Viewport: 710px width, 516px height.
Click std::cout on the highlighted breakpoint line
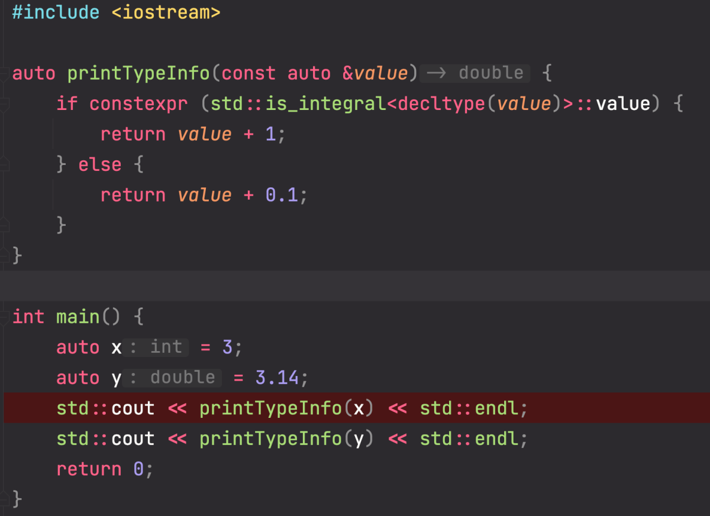[x=105, y=408]
